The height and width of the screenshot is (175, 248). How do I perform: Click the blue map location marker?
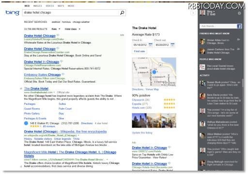[155, 72]
